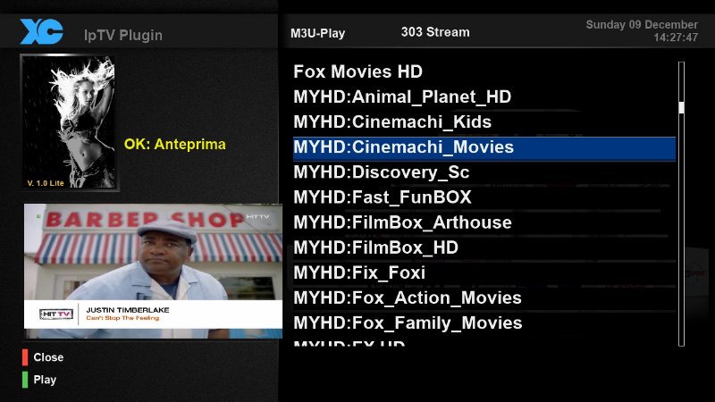Click the HIT TV logo in preview
Viewport: 715px width, 402px height.
tap(57, 313)
